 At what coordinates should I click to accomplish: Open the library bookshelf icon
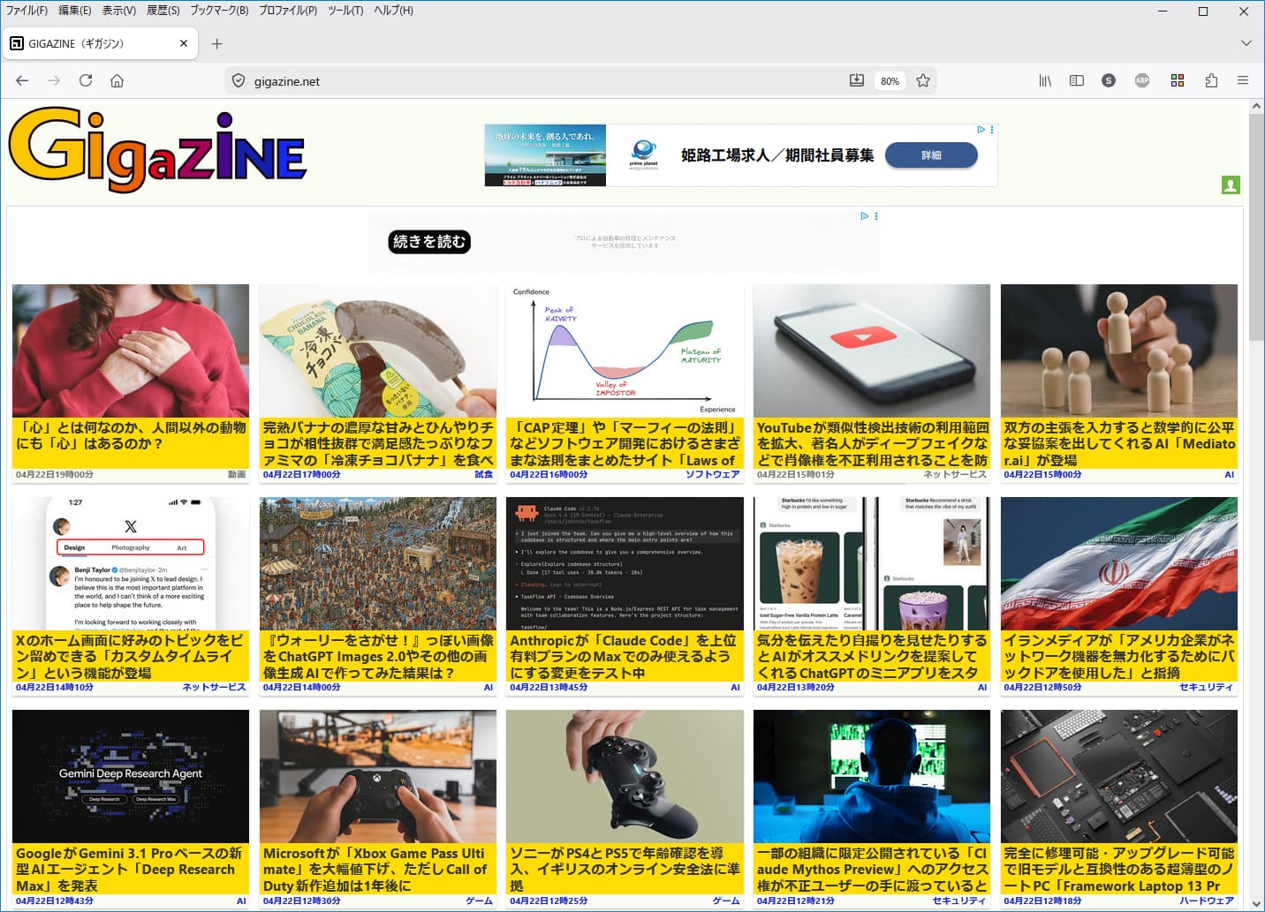1045,80
